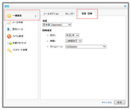Click the 日時設定 heading text
The height and width of the screenshot is (110, 131).
click(x=47, y=30)
